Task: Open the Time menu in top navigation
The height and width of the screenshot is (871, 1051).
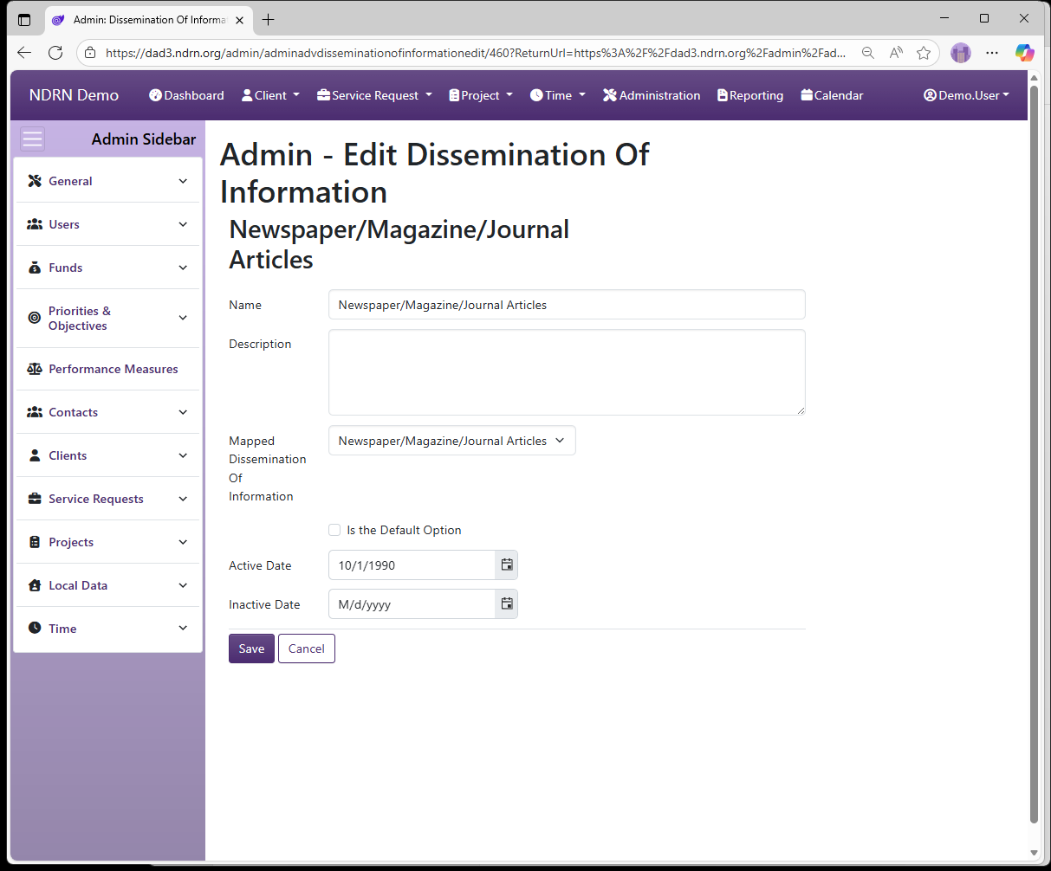Action: tap(558, 95)
